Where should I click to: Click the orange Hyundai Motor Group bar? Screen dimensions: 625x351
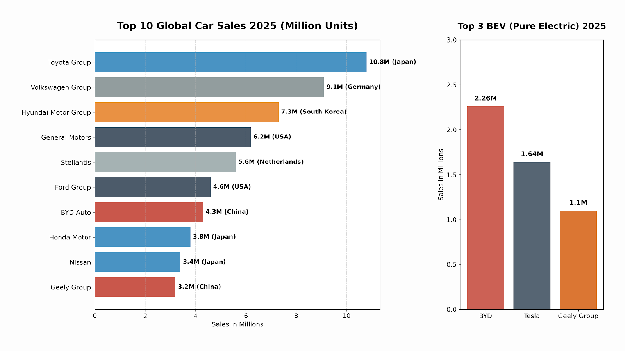click(x=186, y=112)
